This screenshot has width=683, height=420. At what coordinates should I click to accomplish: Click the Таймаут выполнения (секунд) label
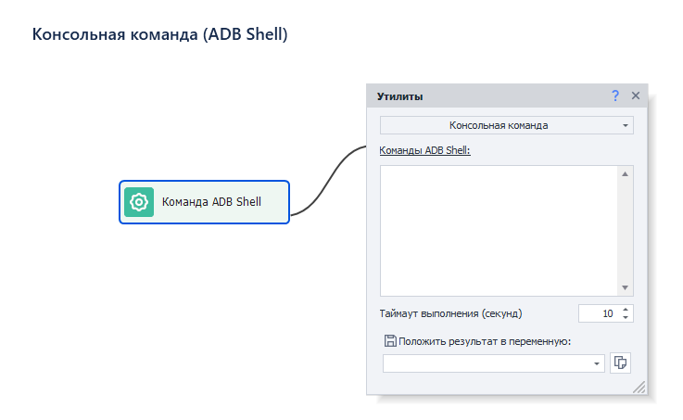(458, 313)
